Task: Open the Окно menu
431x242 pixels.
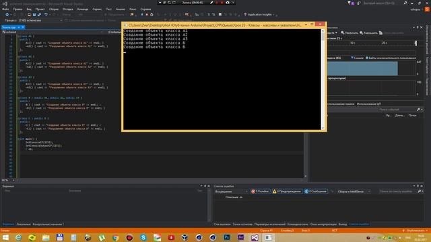Action: pyautogui.click(x=133, y=9)
